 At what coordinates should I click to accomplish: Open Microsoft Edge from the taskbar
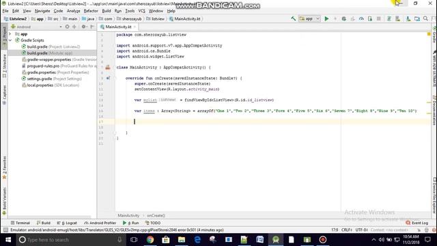click(x=197, y=240)
